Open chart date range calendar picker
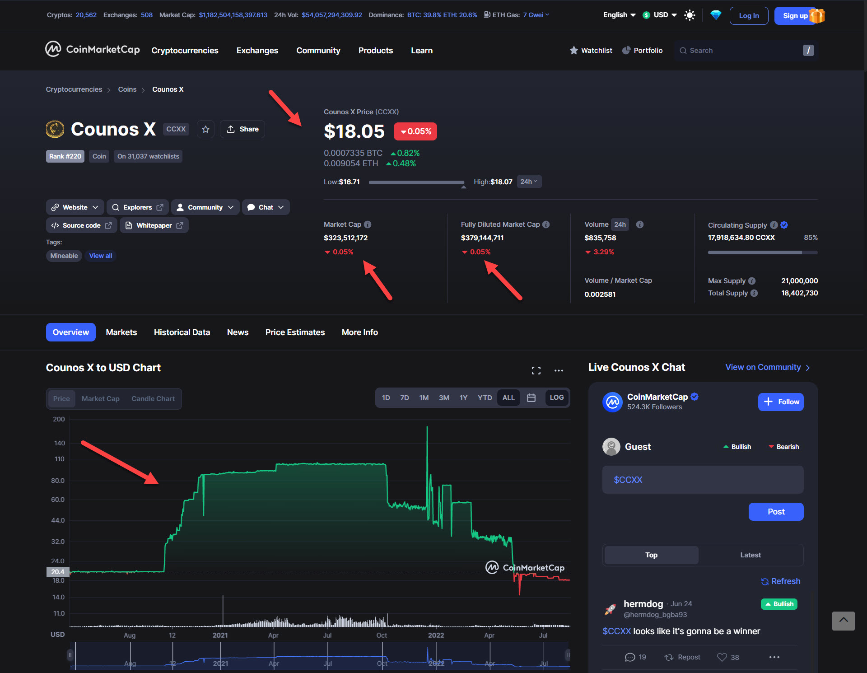The height and width of the screenshot is (673, 867). pos(531,398)
